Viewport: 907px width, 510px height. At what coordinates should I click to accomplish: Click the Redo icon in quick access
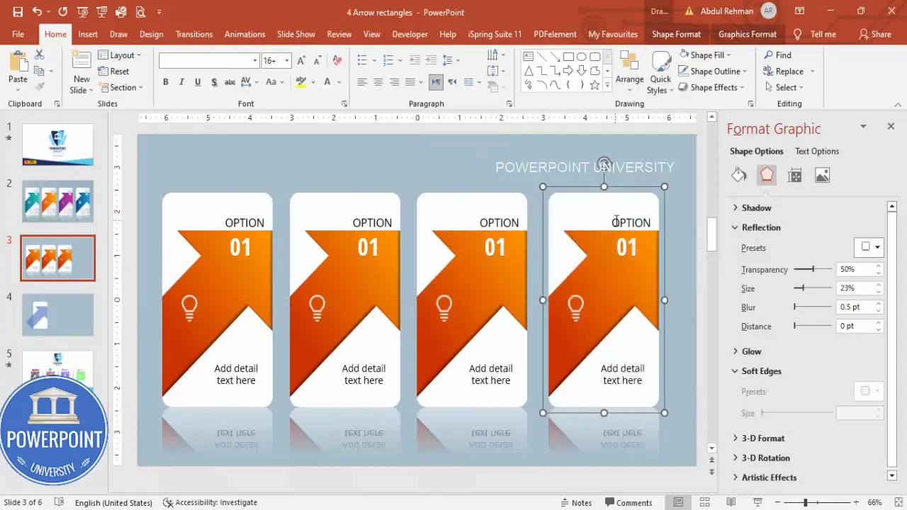63,12
